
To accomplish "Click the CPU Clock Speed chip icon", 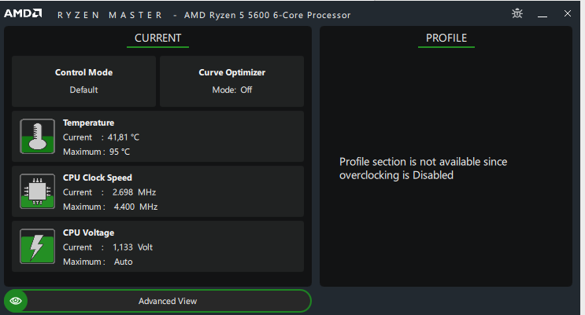I will [35, 191].
